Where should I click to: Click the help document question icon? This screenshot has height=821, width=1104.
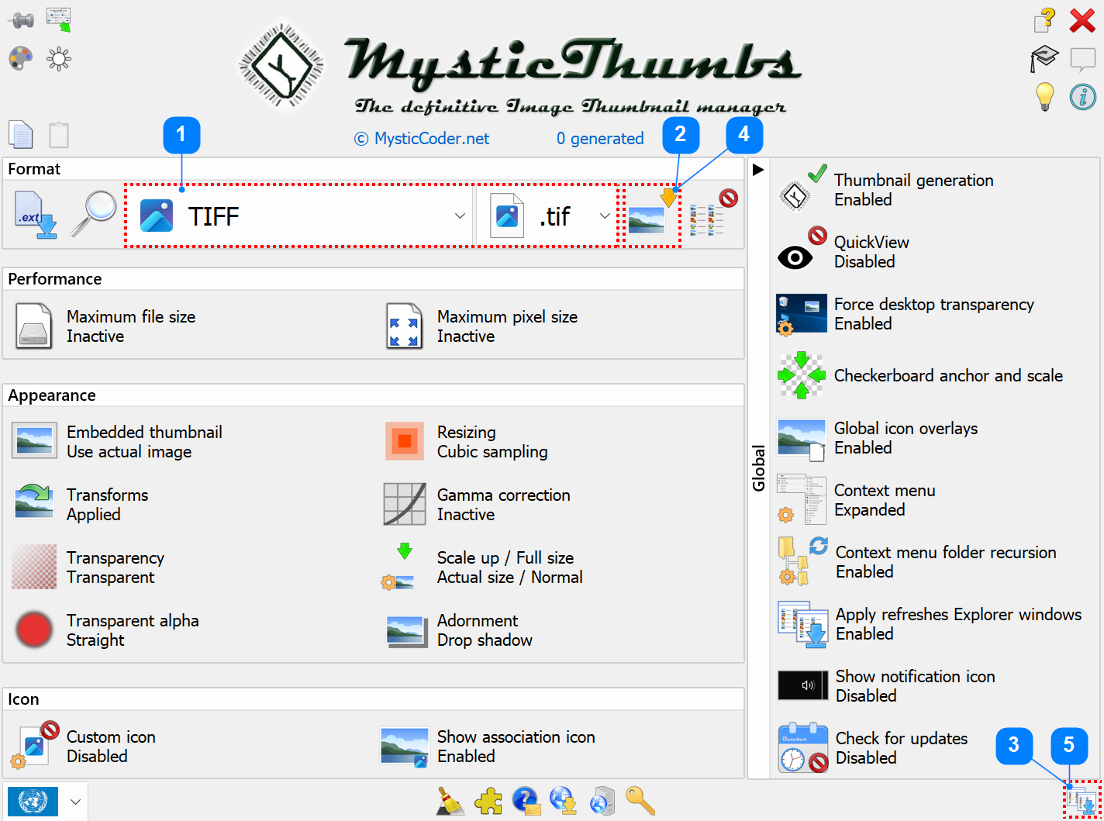pos(1044,20)
